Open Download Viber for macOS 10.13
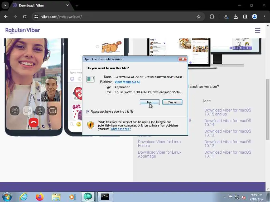This screenshot has height=202, width=270. pyautogui.click(x=228, y=133)
